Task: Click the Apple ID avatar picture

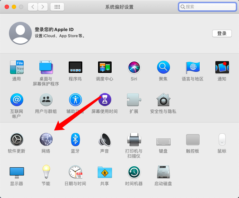Action: [x=20, y=33]
